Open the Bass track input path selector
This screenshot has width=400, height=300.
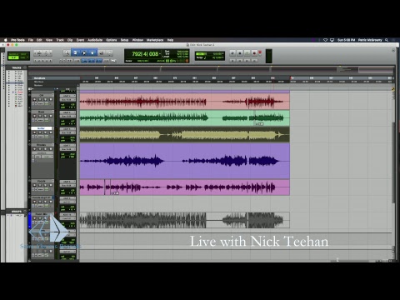[x=67, y=112]
